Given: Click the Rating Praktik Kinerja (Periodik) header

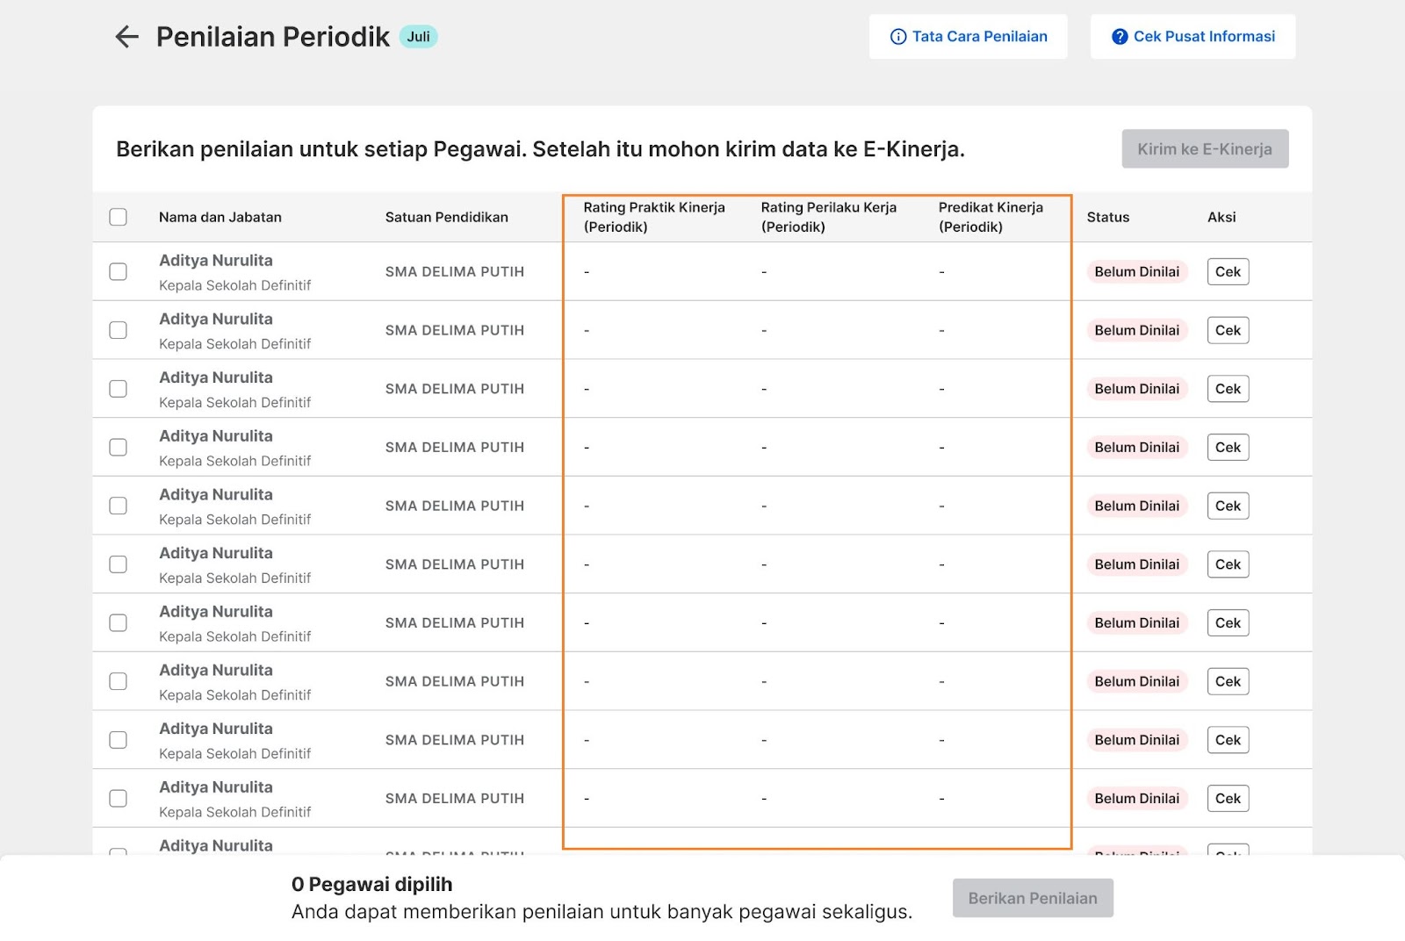Looking at the screenshot, I should coord(654,217).
